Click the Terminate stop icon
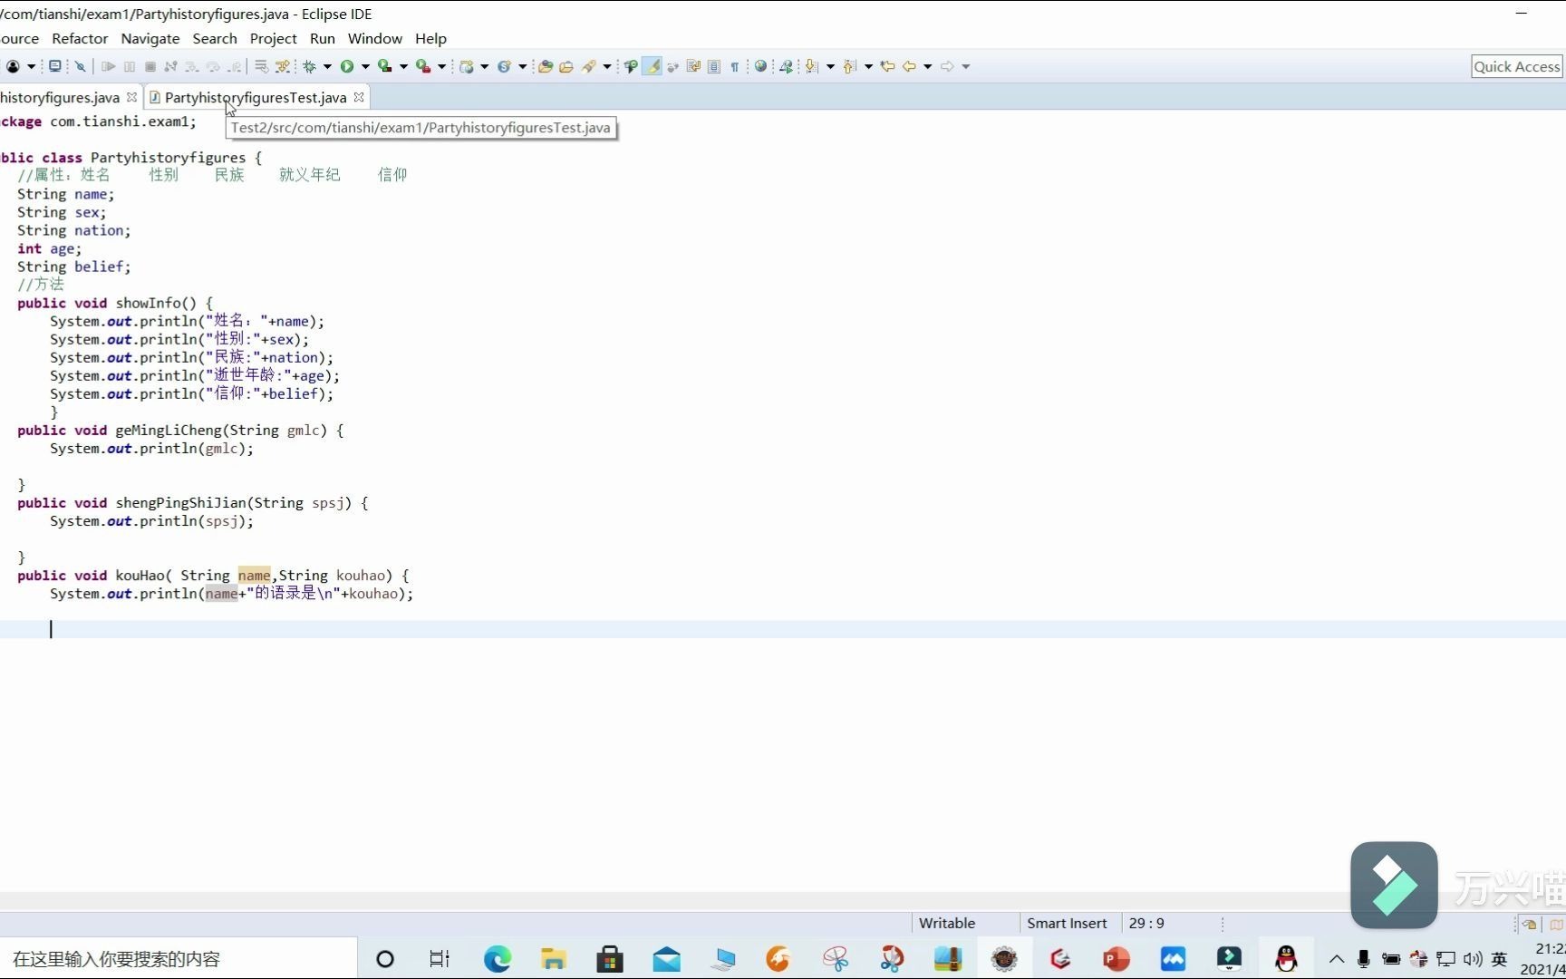Screen dimensions: 1566x979 point(150,66)
